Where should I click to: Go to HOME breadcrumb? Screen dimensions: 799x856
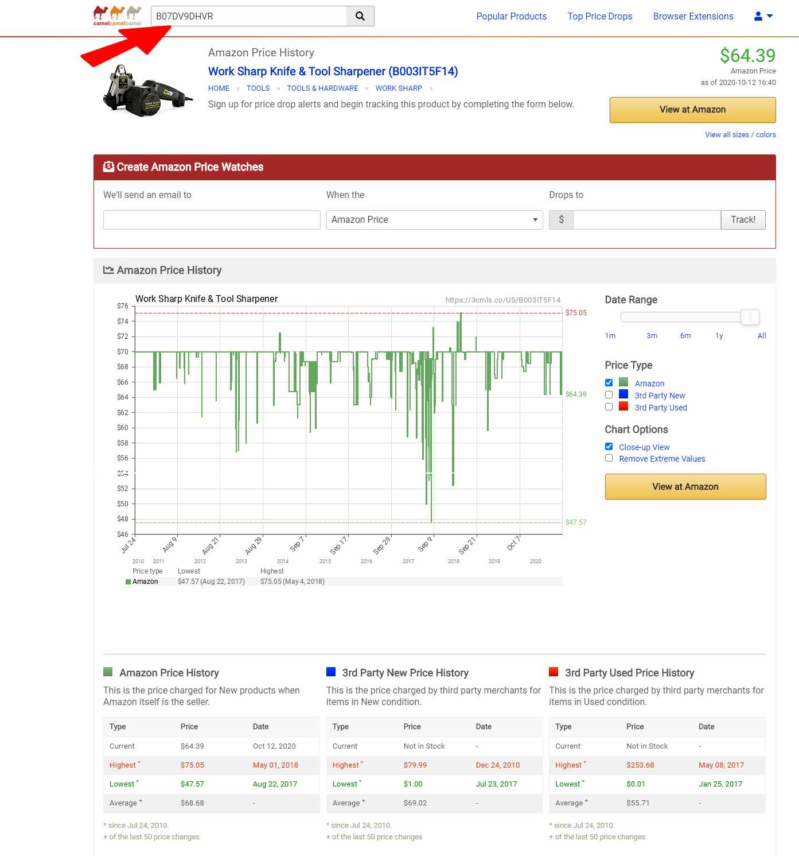click(x=219, y=88)
